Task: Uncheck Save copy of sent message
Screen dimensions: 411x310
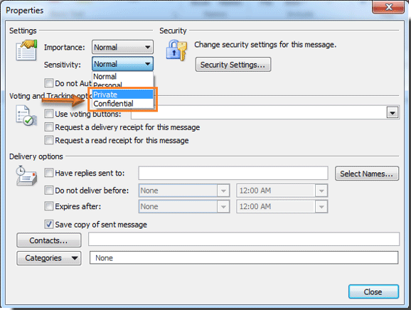Action: (x=49, y=224)
